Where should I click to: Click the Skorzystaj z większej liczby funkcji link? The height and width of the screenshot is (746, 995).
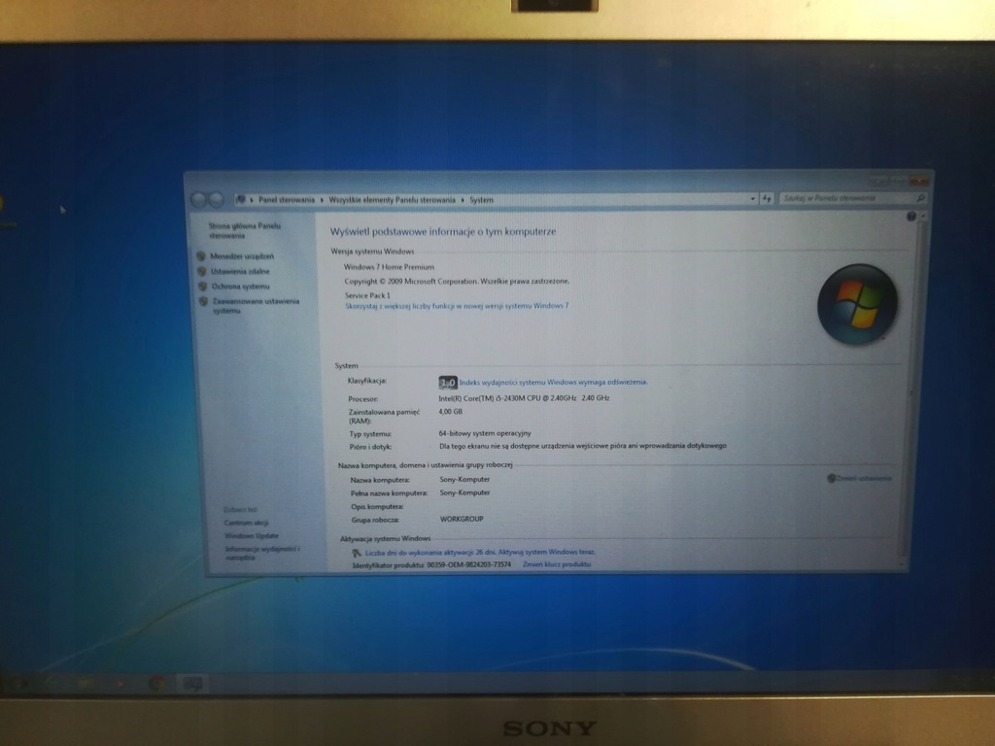tap(457, 306)
